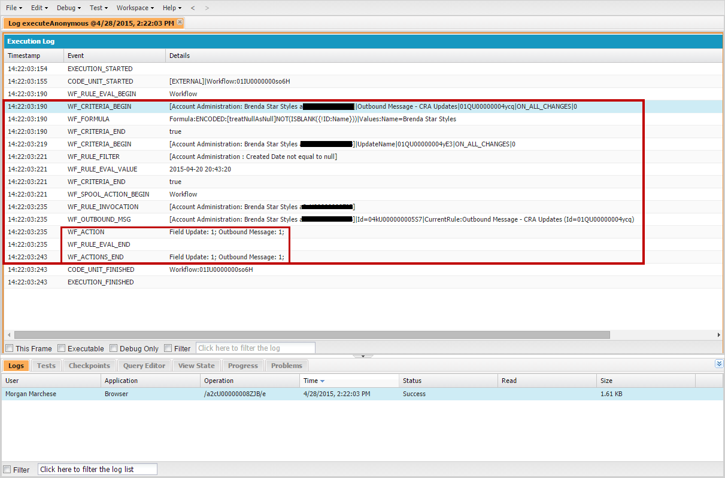Click the panel splitter collapse handle
Viewport: 725px width, 478px height.
click(362, 356)
